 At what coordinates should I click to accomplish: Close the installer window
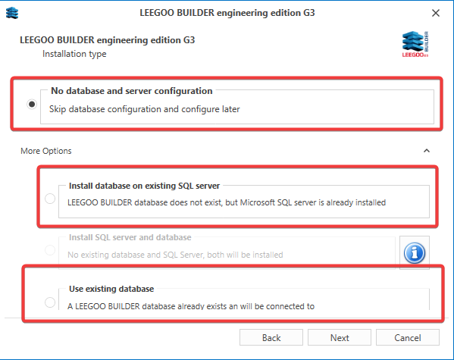[436, 13]
